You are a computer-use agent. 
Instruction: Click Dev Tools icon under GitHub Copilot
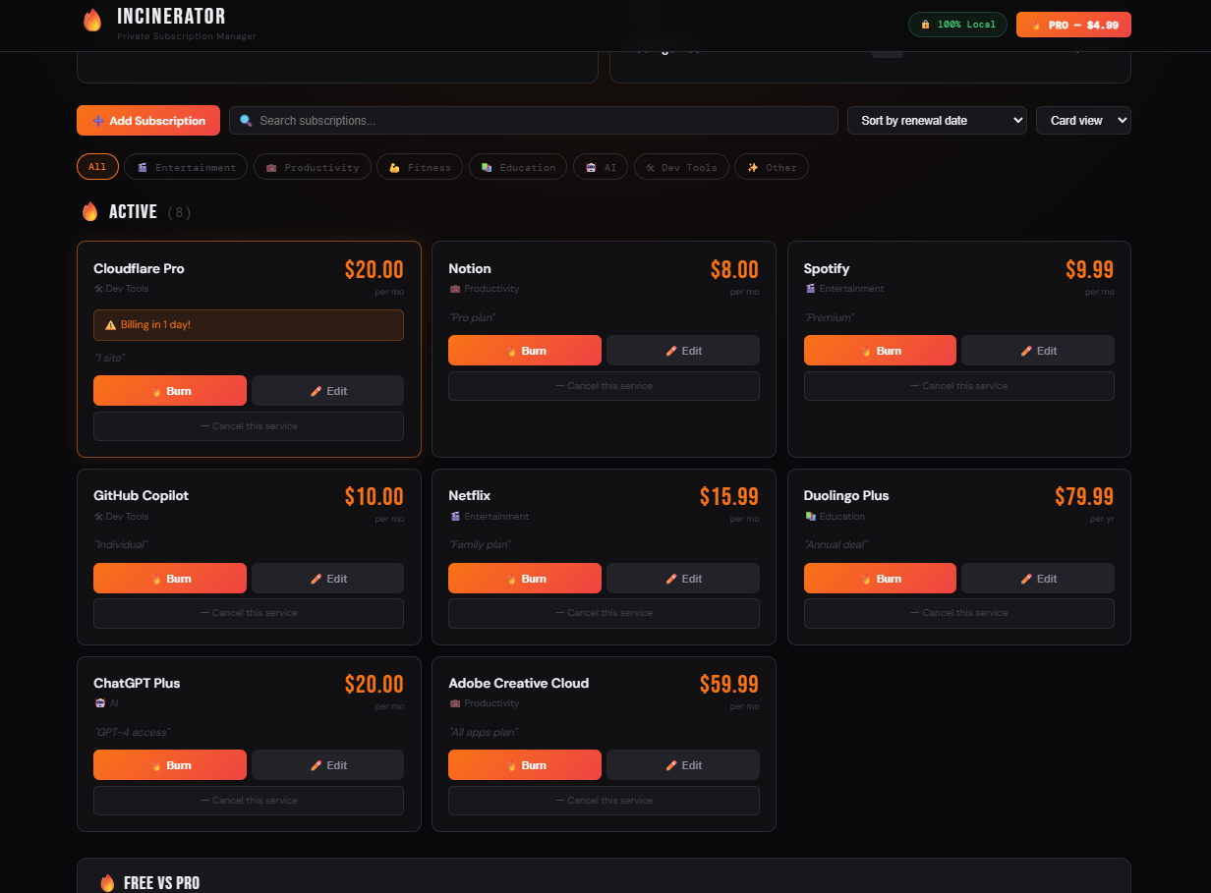tap(98, 516)
